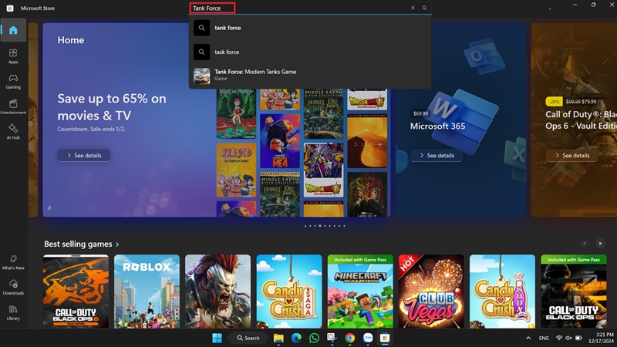Show hidden system tray icons chevron
The image size is (617, 347).
click(528, 339)
